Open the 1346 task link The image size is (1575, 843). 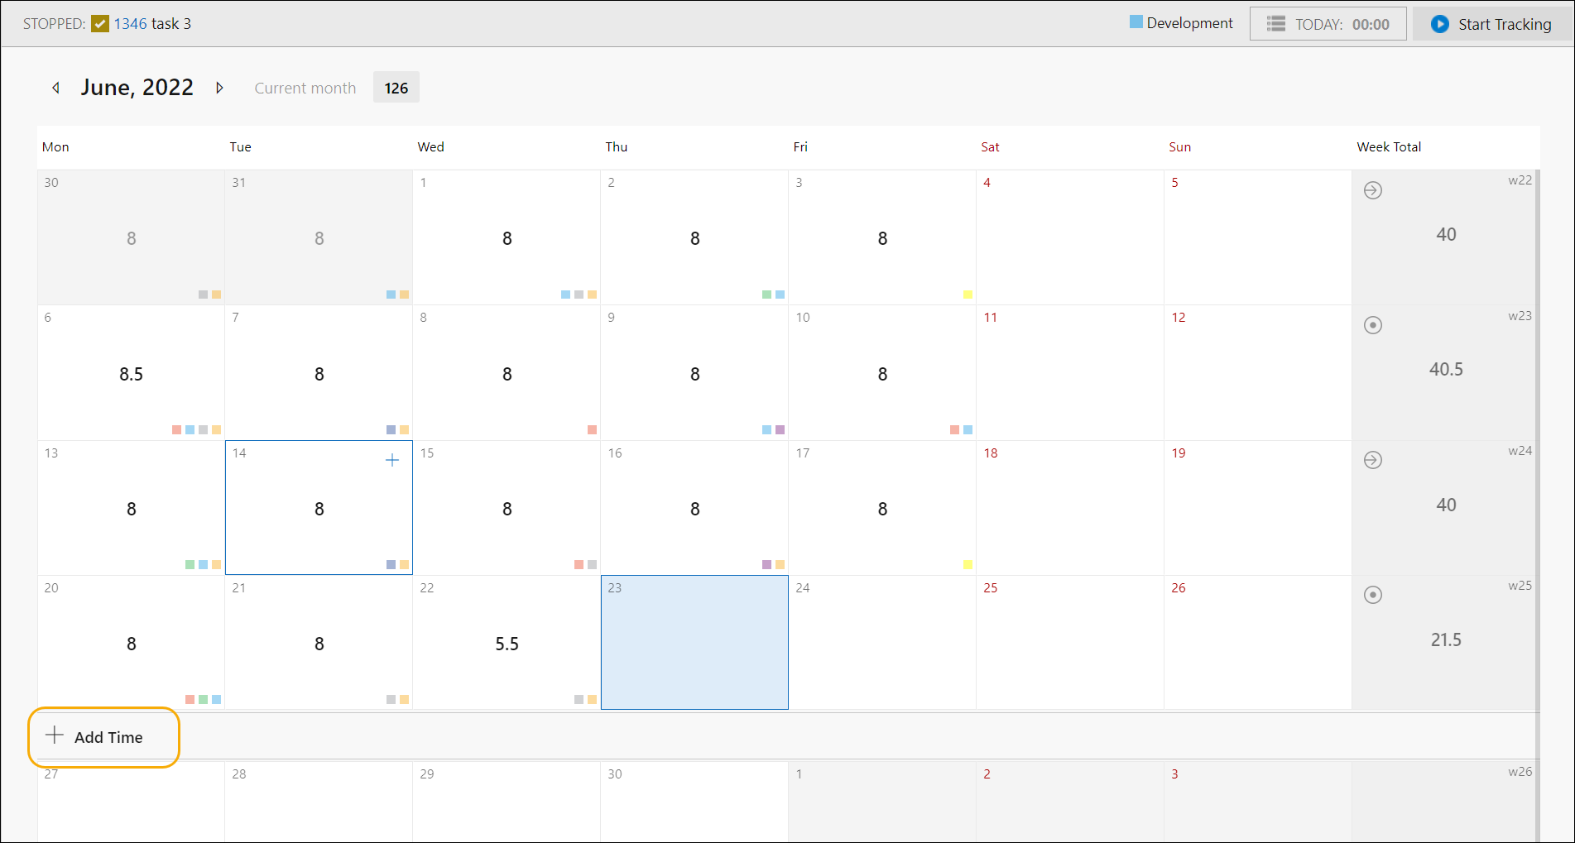coord(130,24)
